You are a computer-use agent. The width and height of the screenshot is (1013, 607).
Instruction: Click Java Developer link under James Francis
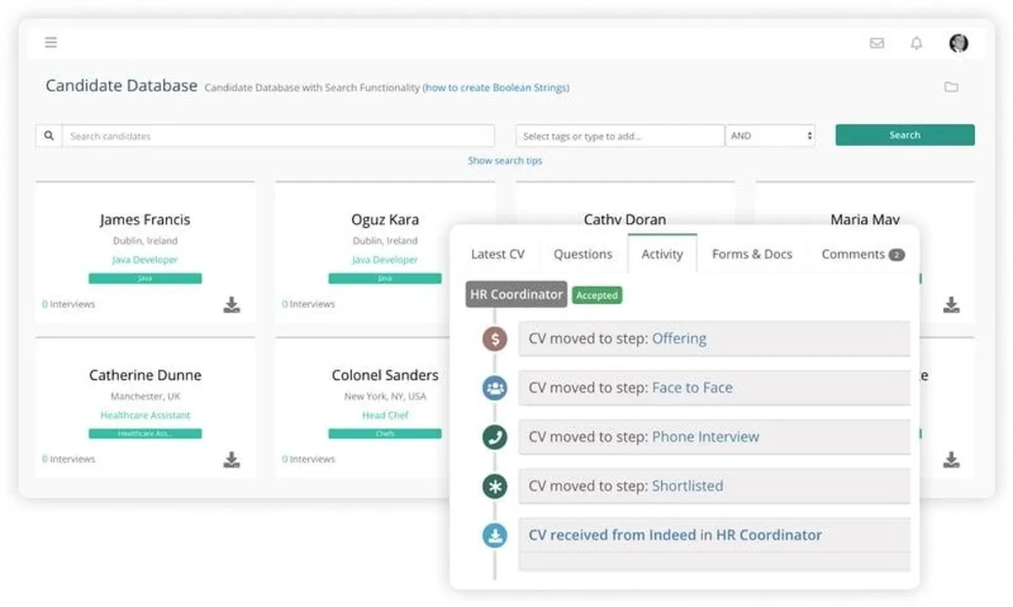coord(145,260)
